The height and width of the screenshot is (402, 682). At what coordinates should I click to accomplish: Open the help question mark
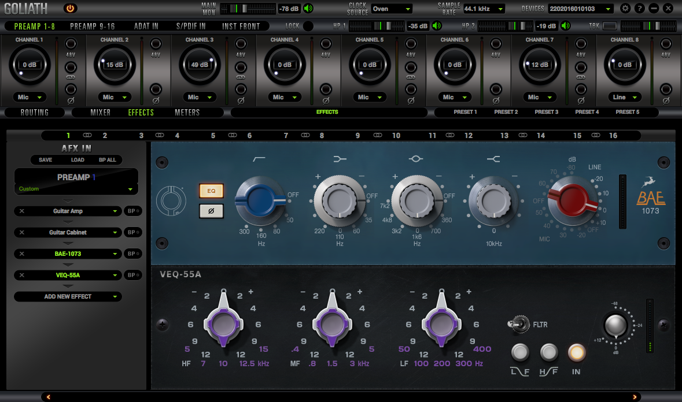click(639, 8)
